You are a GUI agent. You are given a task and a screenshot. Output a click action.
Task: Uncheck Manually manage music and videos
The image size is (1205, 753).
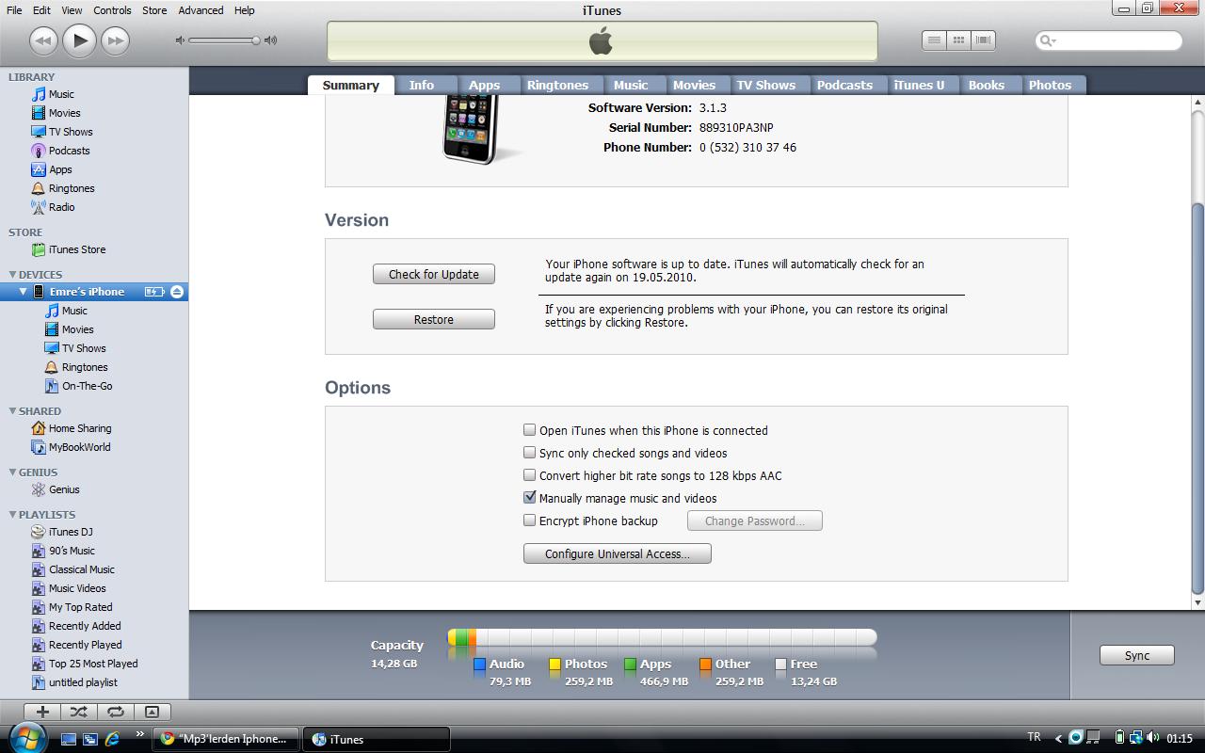coord(530,498)
